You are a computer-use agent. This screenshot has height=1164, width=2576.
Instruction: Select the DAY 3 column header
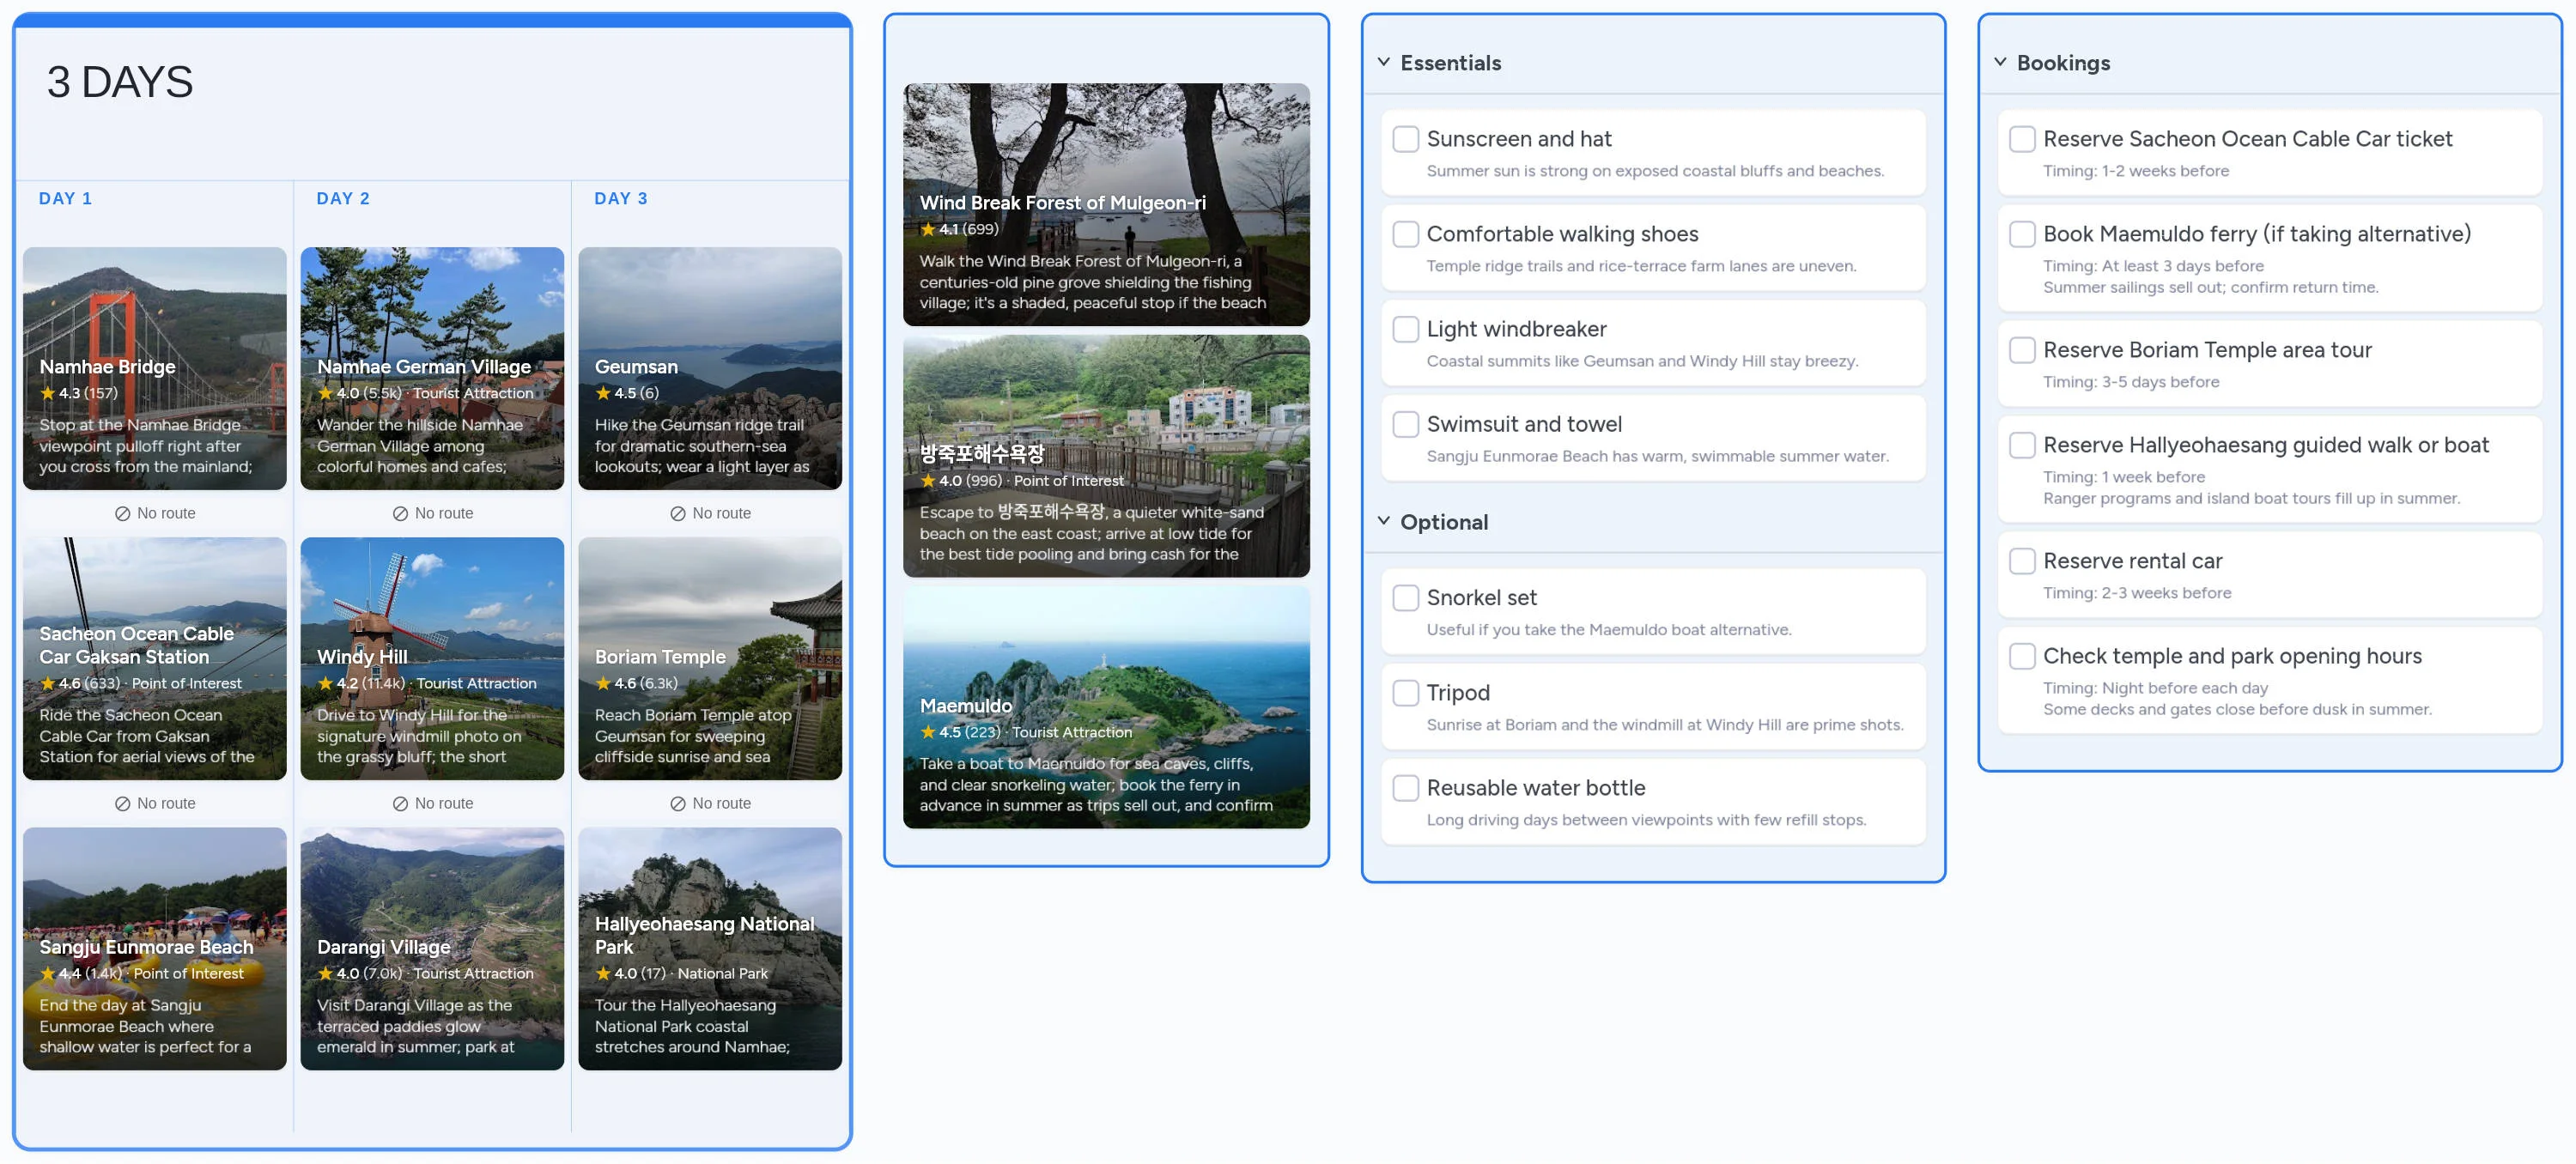(x=621, y=198)
